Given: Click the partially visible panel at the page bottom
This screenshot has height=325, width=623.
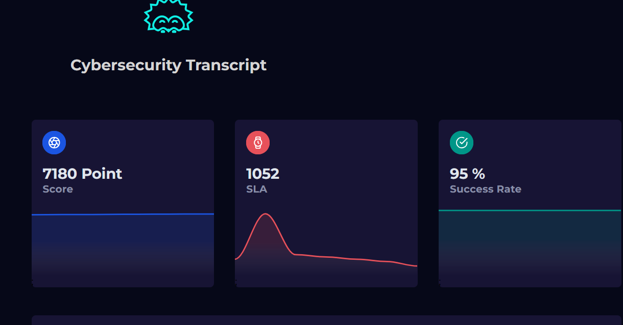Looking at the screenshot, I should point(327,320).
